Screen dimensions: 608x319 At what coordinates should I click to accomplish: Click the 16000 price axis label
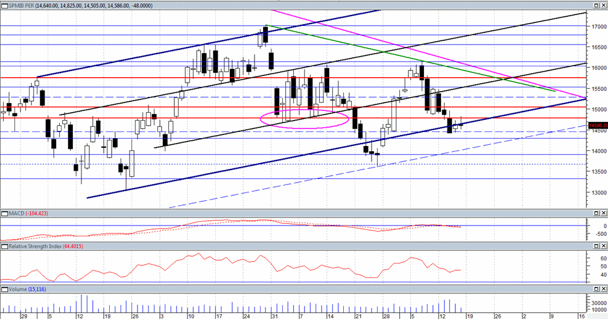pyautogui.click(x=600, y=68)
